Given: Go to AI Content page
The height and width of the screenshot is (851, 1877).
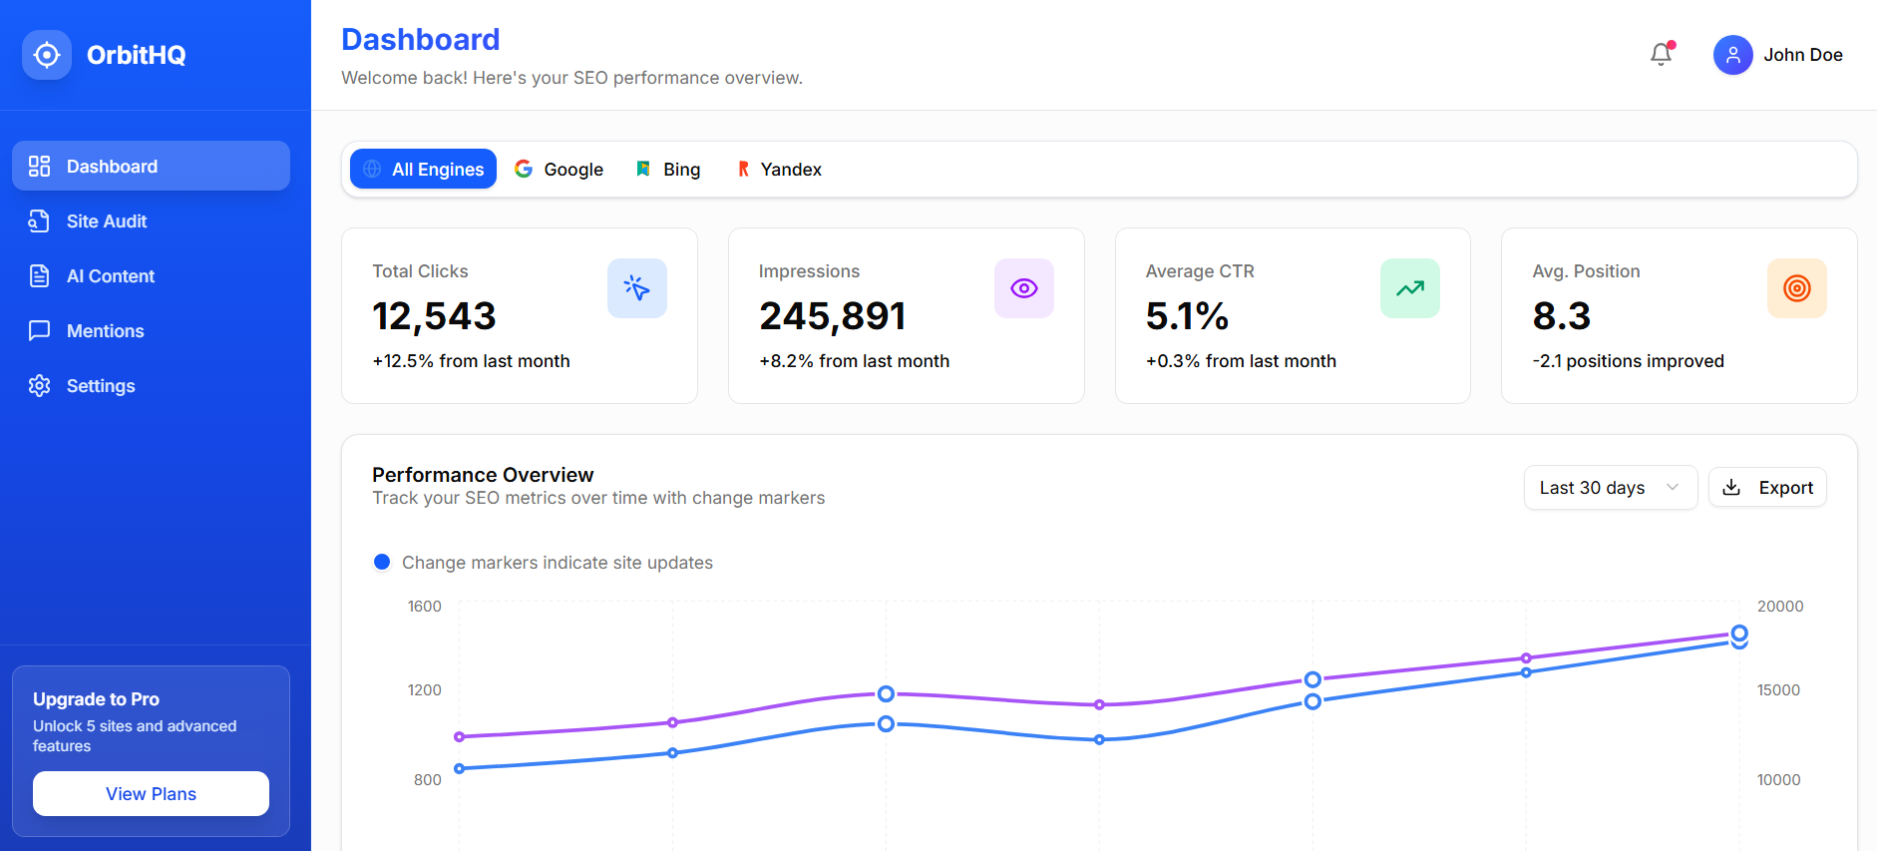Looking at the screenshot, I should coord(110,276).
